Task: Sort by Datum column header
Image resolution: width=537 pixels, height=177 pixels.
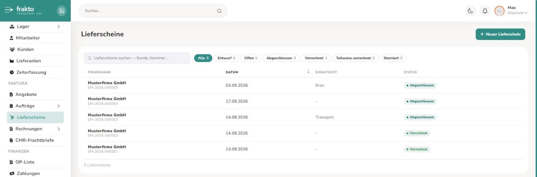Action: coord(232,72)
